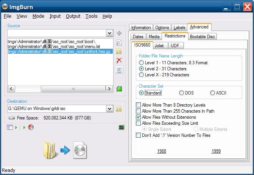Screen dimensions: 254x175
Task: Switch to the Options tab
Action: point(162,28)
